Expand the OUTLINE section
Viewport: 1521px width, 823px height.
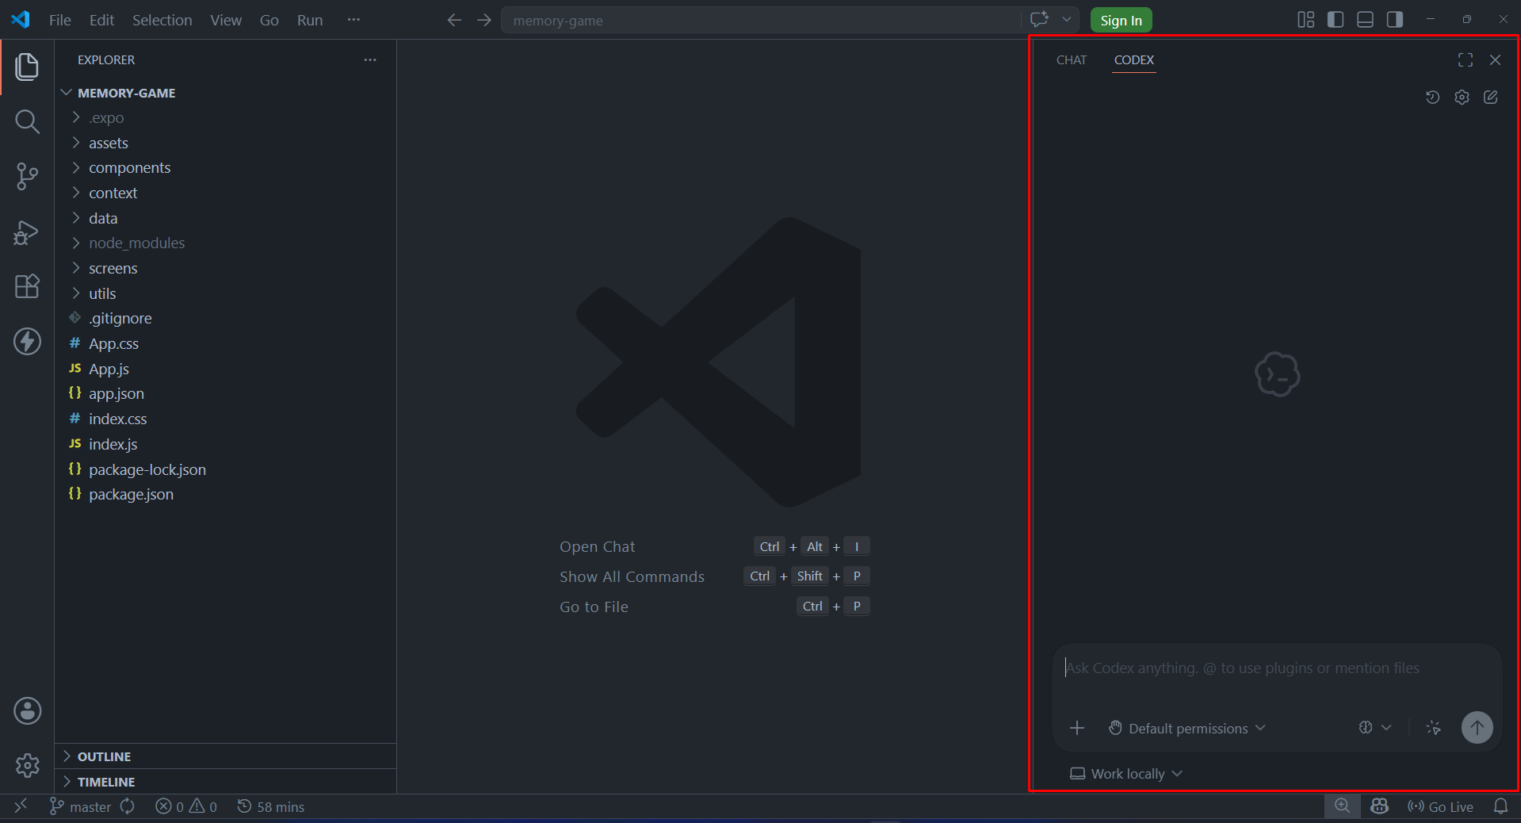(225, 756)
